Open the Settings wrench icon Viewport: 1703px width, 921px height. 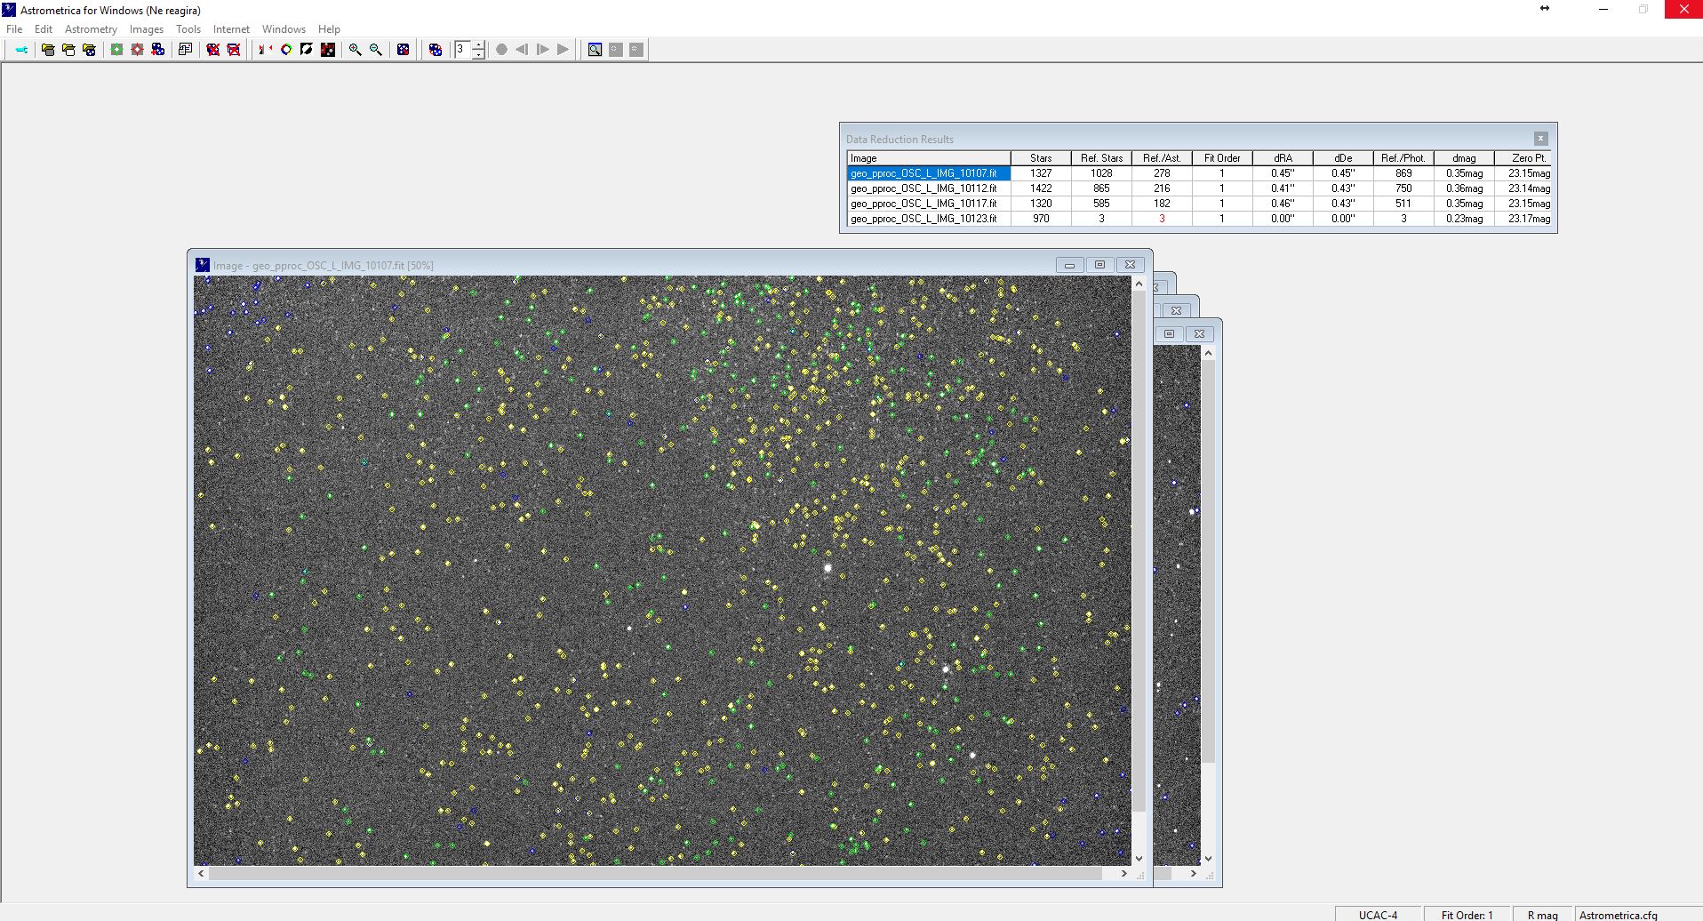21,50
